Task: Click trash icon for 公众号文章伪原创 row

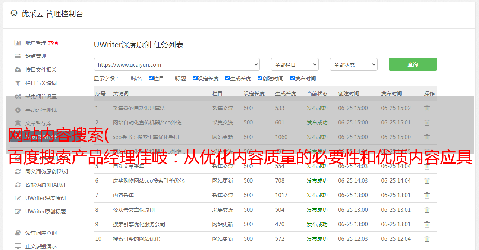Action: (x=427, y=210)
